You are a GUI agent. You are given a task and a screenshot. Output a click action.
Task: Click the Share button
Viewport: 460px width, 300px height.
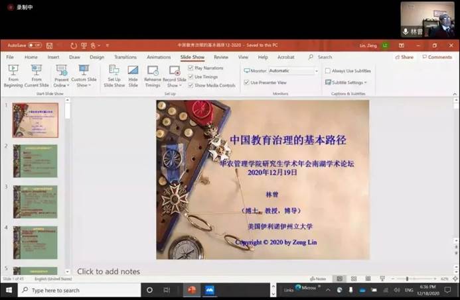[x=404, y=58]
